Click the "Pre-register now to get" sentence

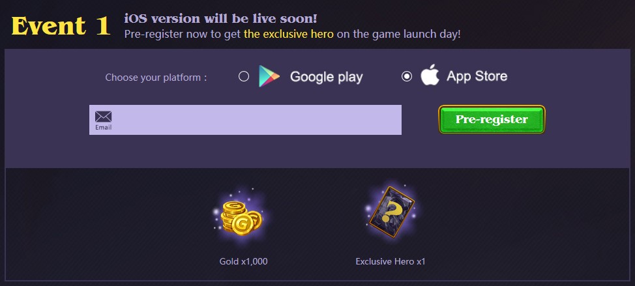[x=183, y=34]
